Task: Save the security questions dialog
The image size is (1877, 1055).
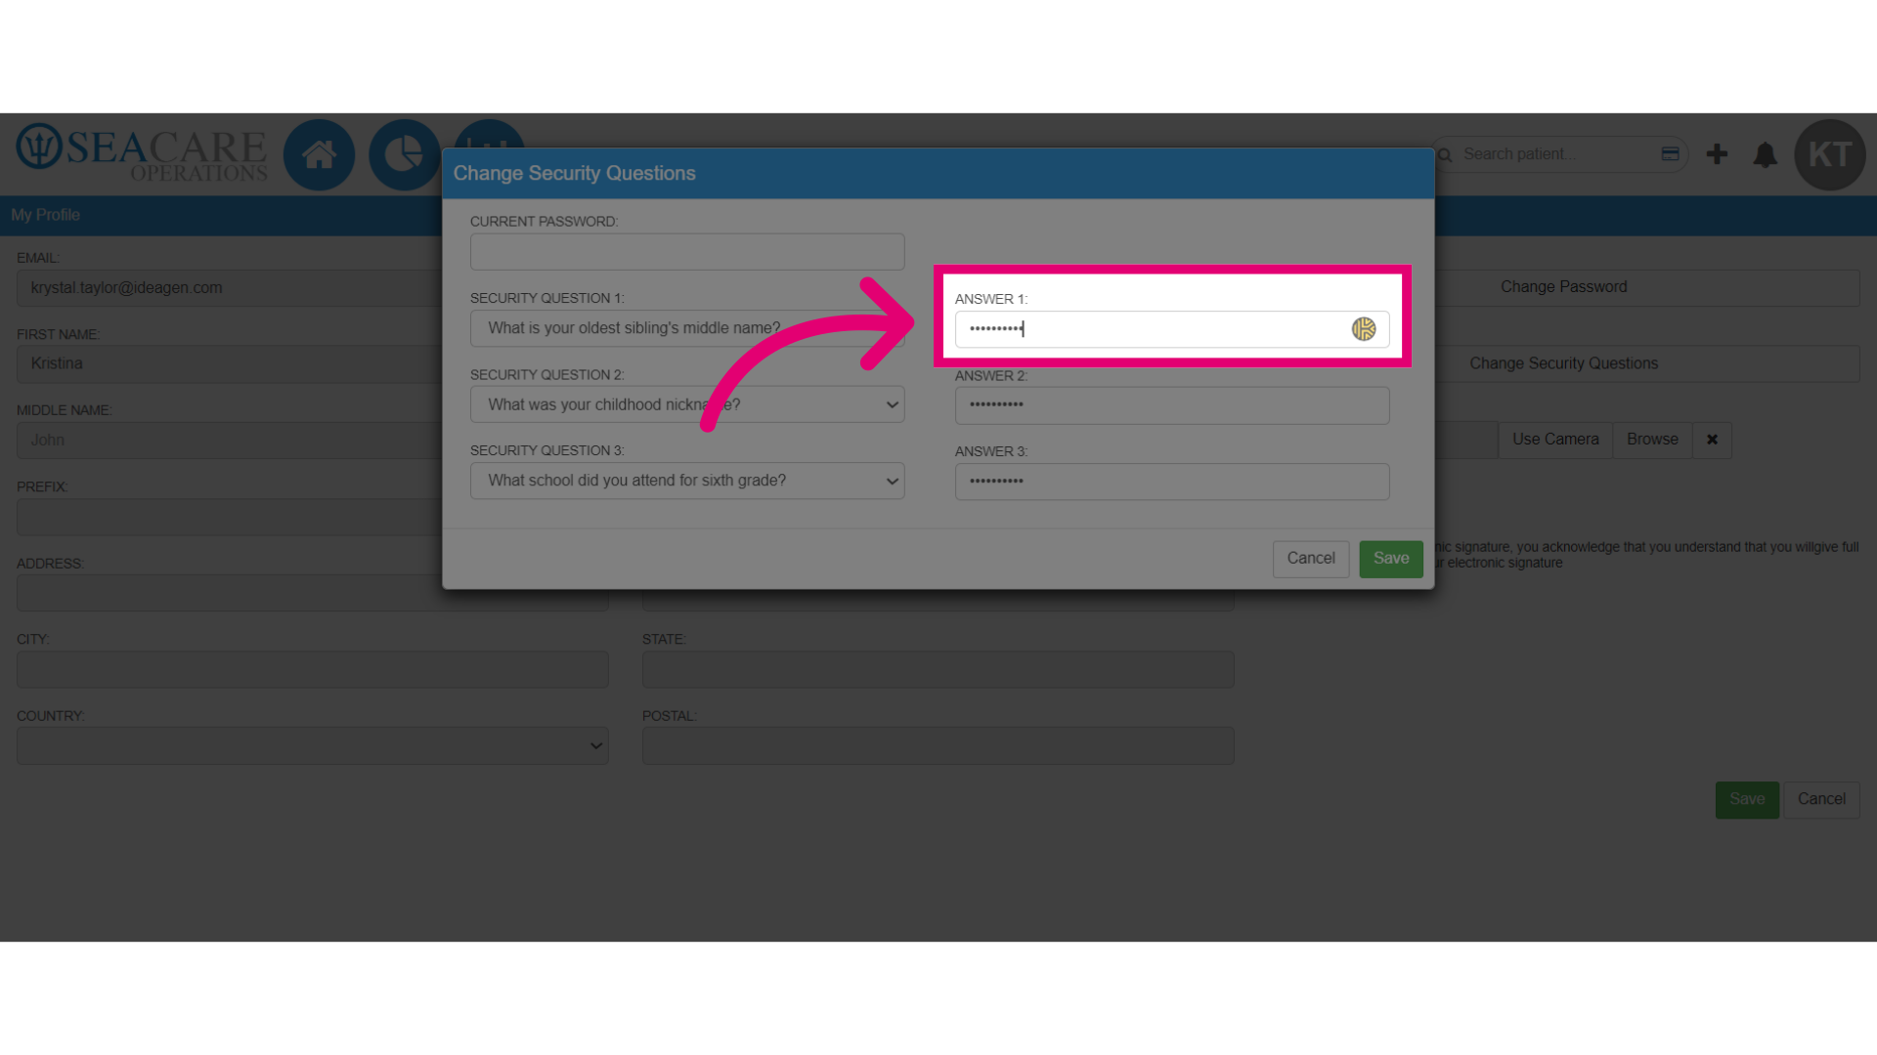Action: click(1391, 559)
